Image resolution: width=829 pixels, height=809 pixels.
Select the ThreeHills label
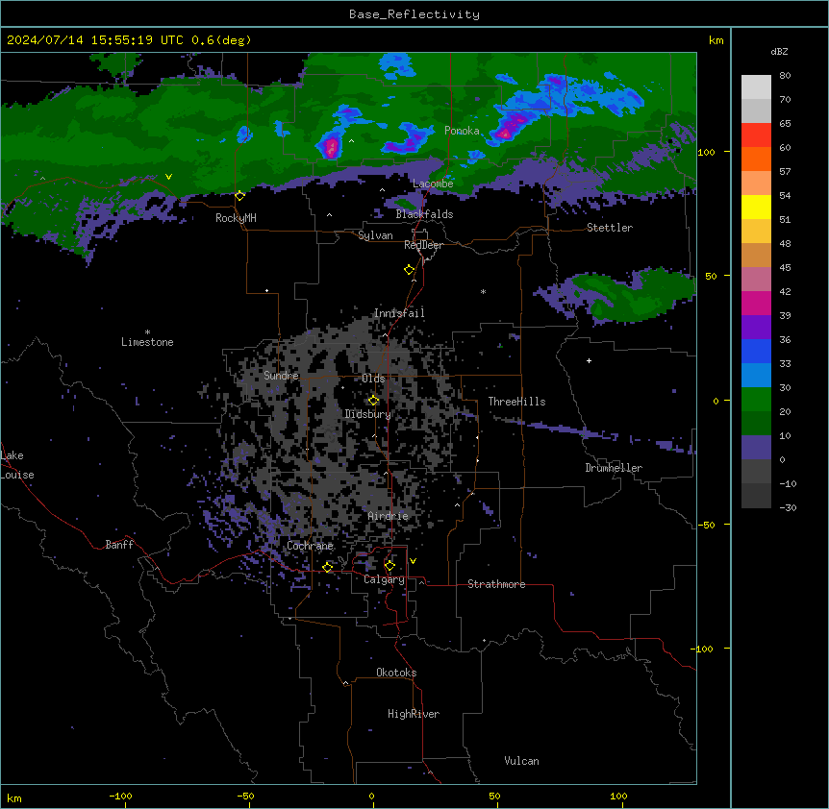coord(516,402)
